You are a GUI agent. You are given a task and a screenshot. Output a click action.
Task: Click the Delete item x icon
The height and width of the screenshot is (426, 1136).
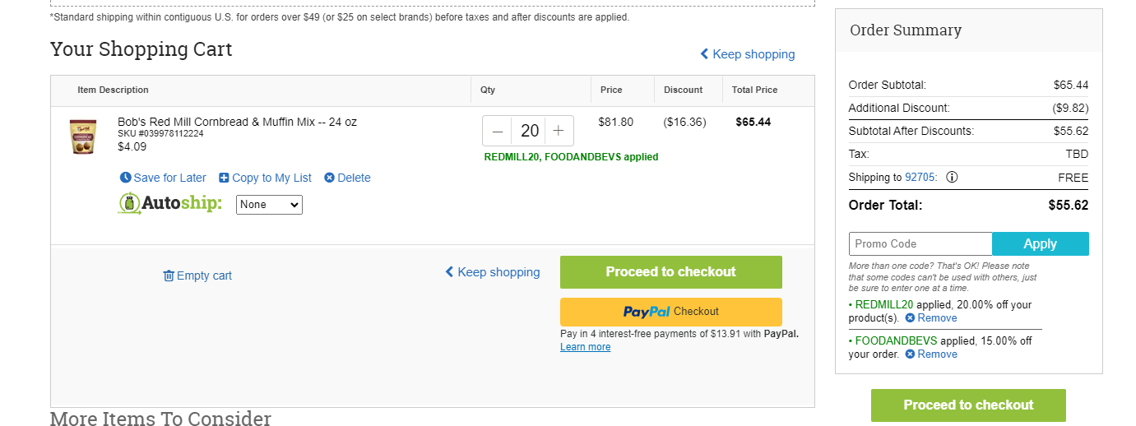coord(329,178)
